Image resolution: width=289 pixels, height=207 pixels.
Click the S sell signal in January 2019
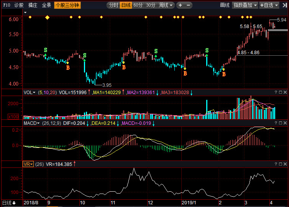tap(207, 50)
